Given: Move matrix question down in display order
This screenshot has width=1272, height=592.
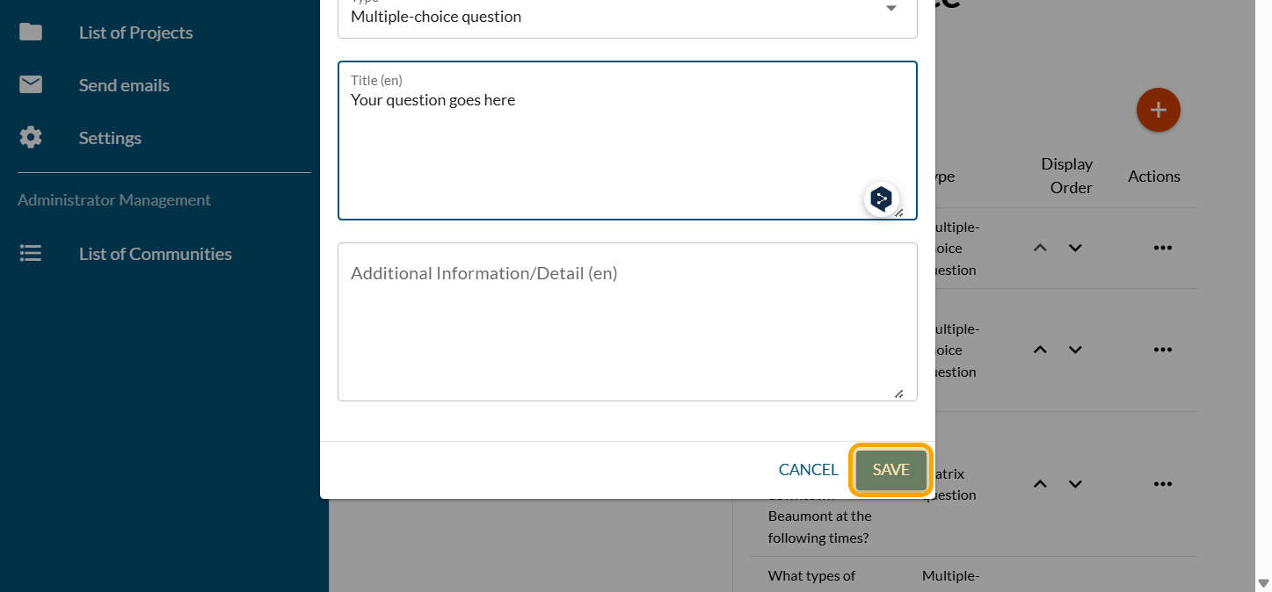Looking at the screenshot, I should coord(1075,484).
